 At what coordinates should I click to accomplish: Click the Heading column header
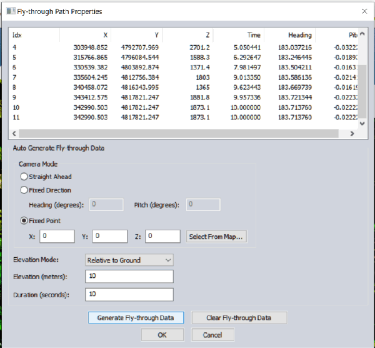click(299, 35)
